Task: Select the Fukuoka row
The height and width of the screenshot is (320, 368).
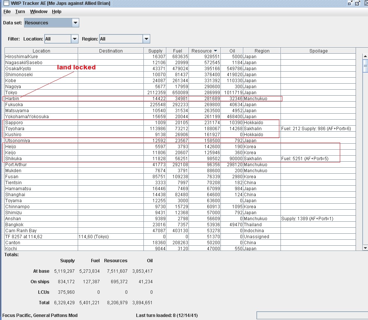Action: (180, 105)
